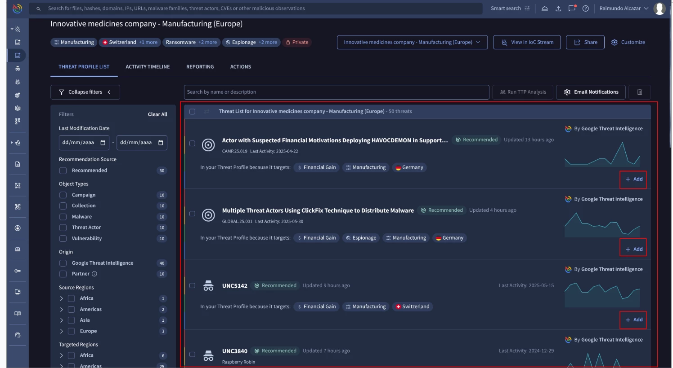Screen dimensions: 673x368
Task: Check the Recommended filter checkbox
Action: pyautogui.click(x=63, y=171)
